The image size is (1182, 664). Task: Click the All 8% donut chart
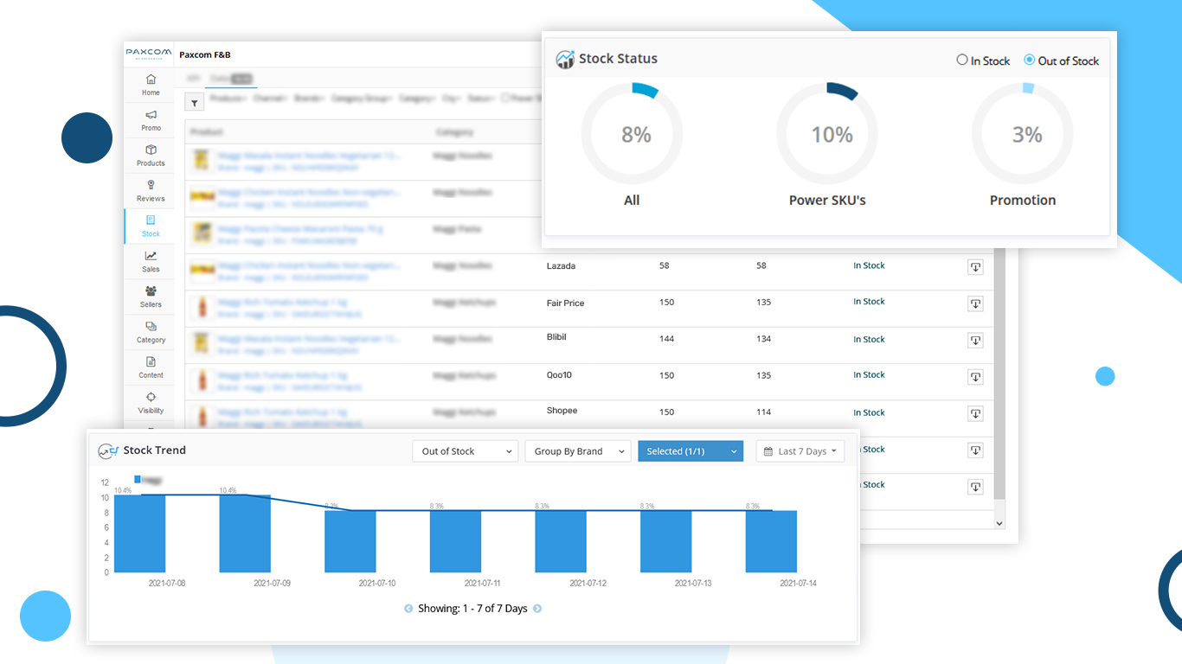point(633,135)
